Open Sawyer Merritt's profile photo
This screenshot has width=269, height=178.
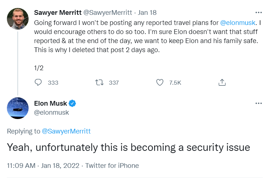[x=18, y=19]
